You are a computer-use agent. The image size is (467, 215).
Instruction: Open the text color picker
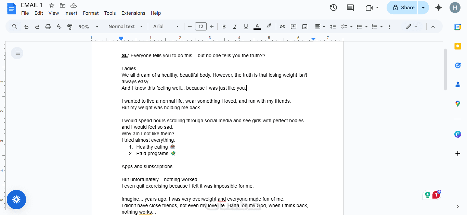pos(257,26)
